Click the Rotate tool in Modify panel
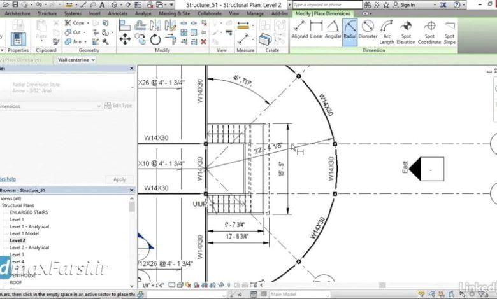 [155, 39]
